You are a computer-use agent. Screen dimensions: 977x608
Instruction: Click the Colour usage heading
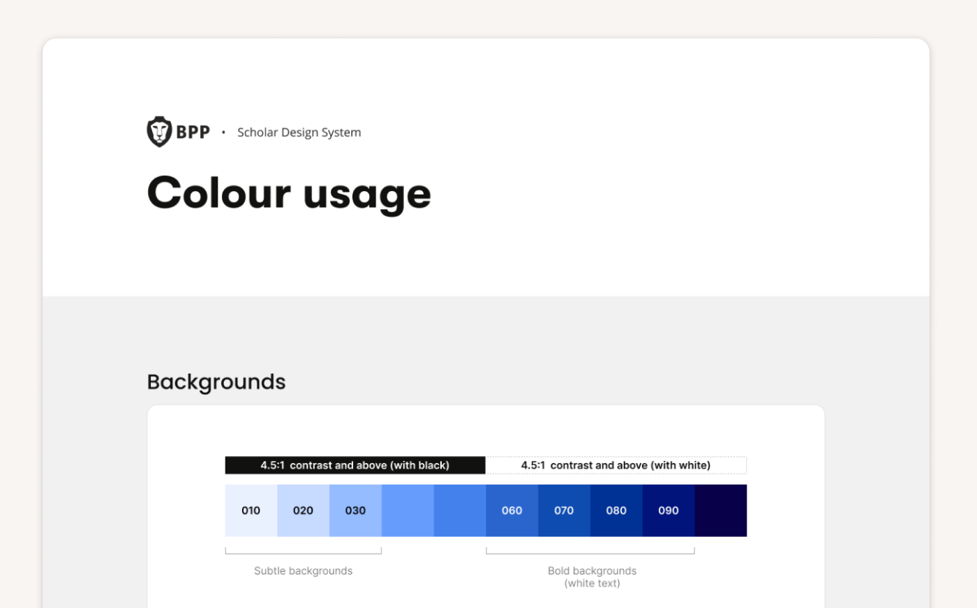[x=289, y=193]
